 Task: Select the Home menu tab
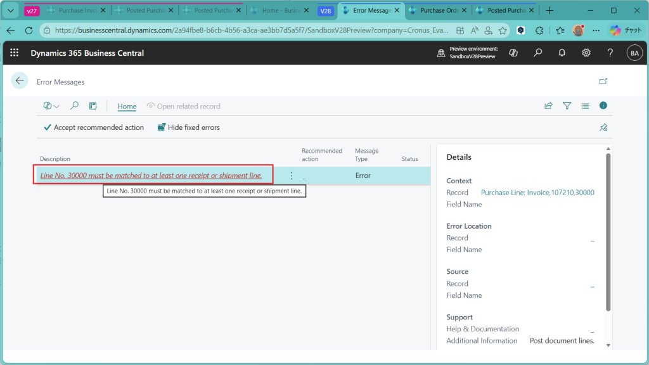[x=127, y=106]
